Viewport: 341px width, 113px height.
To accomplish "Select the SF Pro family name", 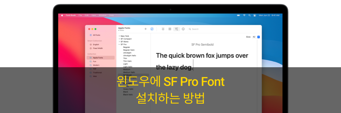I will (124, 44).
